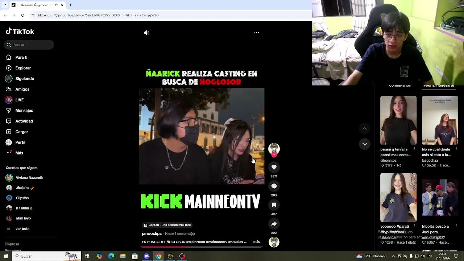Open the video three-dots options menu
Screen dimensions: 464x261
click(x=257, y=33)
